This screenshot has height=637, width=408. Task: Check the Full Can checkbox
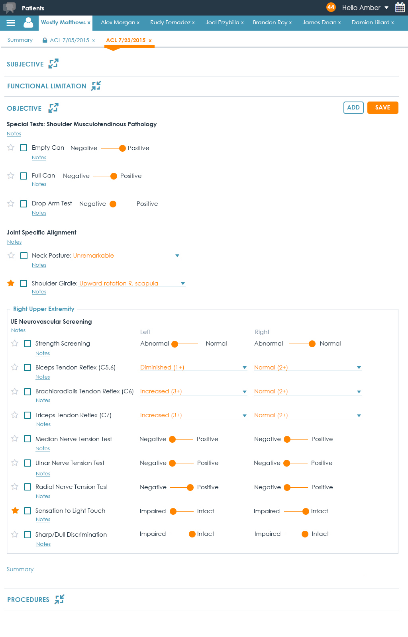pyautogui.click(x=24, y=176)
